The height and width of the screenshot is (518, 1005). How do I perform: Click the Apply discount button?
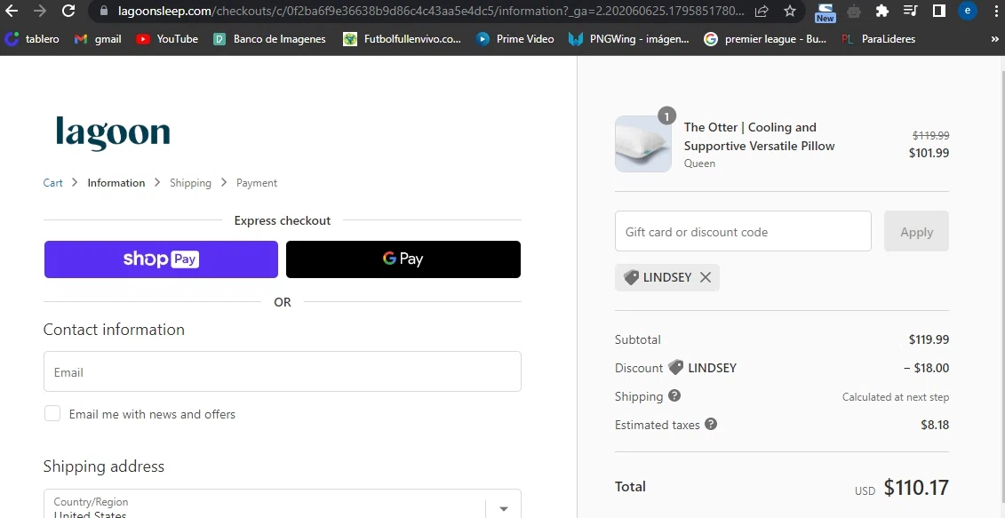pos(916,231)
